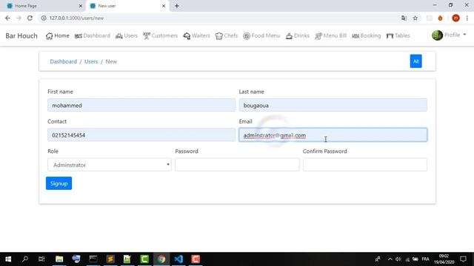The height and width of the screenshot is (266, 474).
Task: Open the Chefs nav item
Action: pyautogui.click(x=227, y=35)
